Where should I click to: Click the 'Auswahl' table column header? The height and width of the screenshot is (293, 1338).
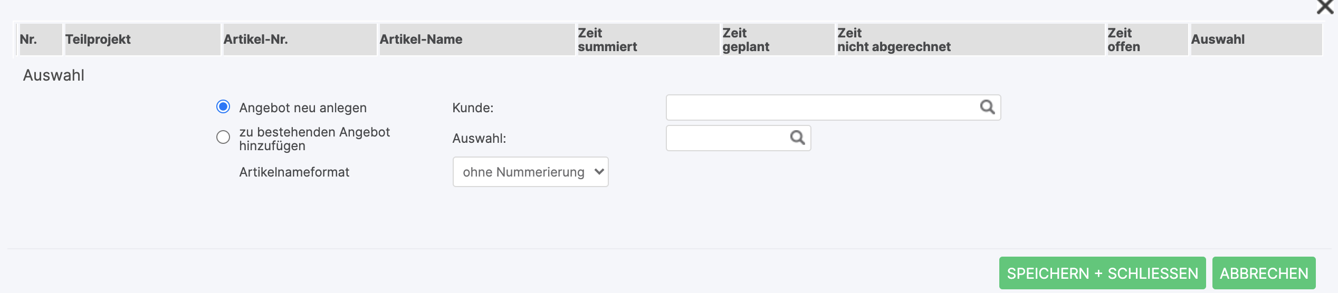click(x=1218, y=40)
